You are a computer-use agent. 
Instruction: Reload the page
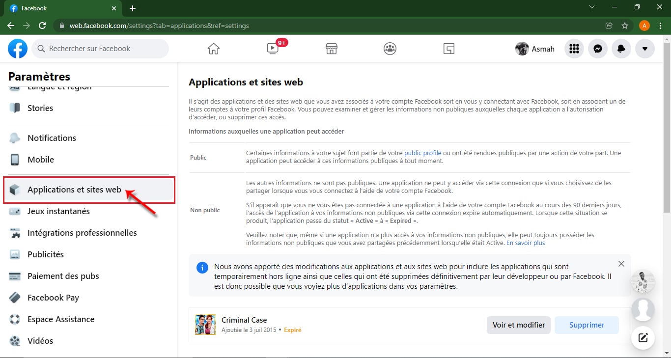coord(42,26)
